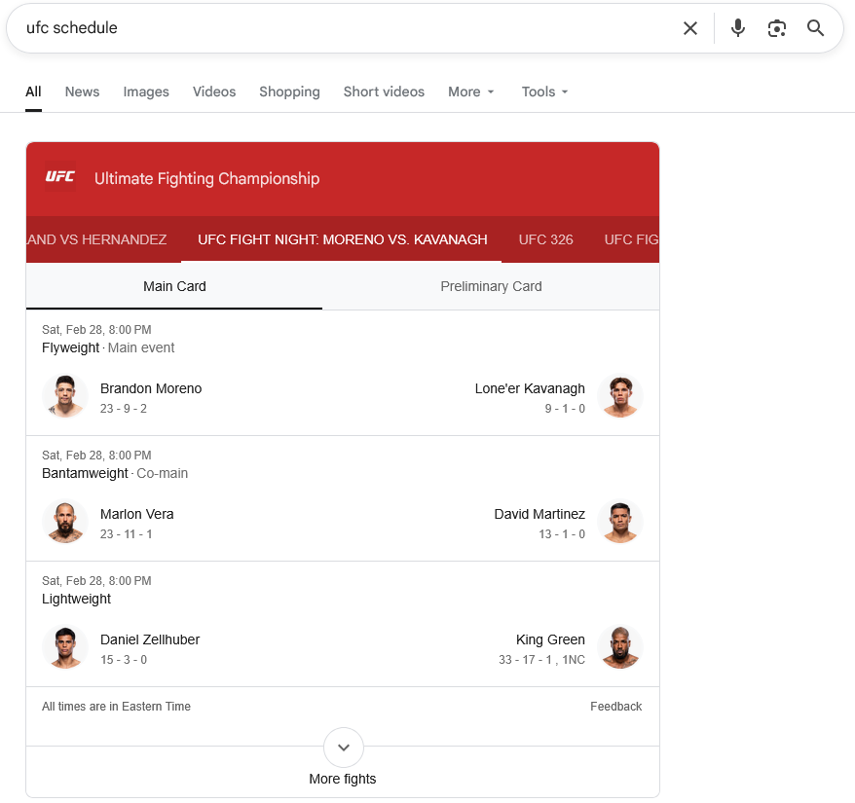Screen dimensions: 855x803
Task: Click Brandon Moreno's fighter photo
Action: [x=65, y=396]
